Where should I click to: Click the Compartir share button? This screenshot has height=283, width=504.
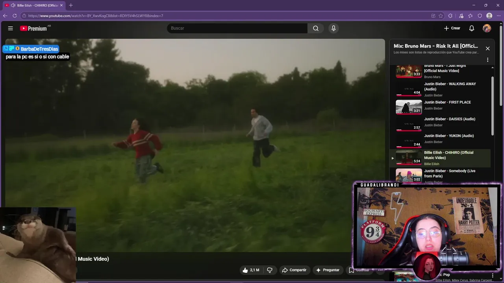294,270
